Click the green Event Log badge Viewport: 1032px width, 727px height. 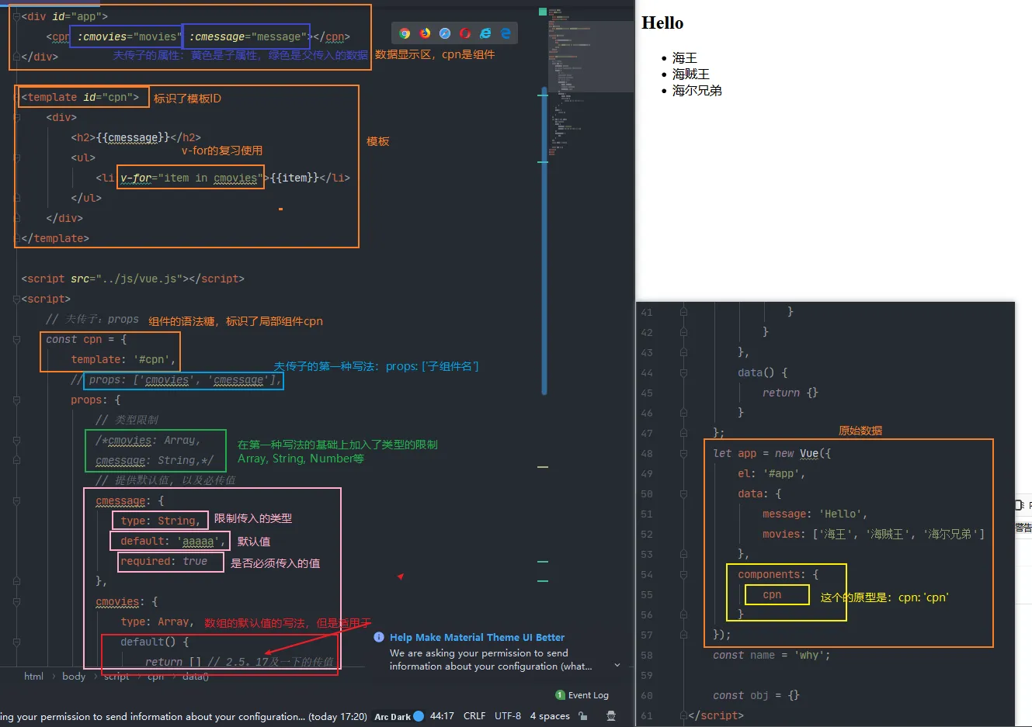tap(560, 695)
